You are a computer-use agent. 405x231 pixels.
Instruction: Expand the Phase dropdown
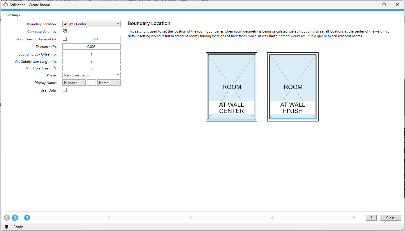pos(91,75)
